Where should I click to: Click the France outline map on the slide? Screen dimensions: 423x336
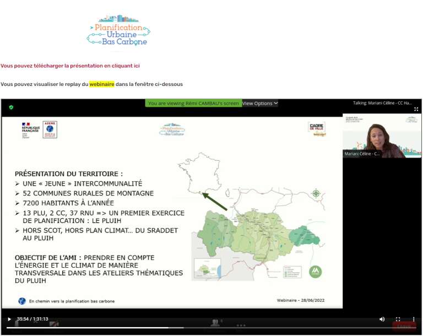pyautogui.click(x=199, y=173)
